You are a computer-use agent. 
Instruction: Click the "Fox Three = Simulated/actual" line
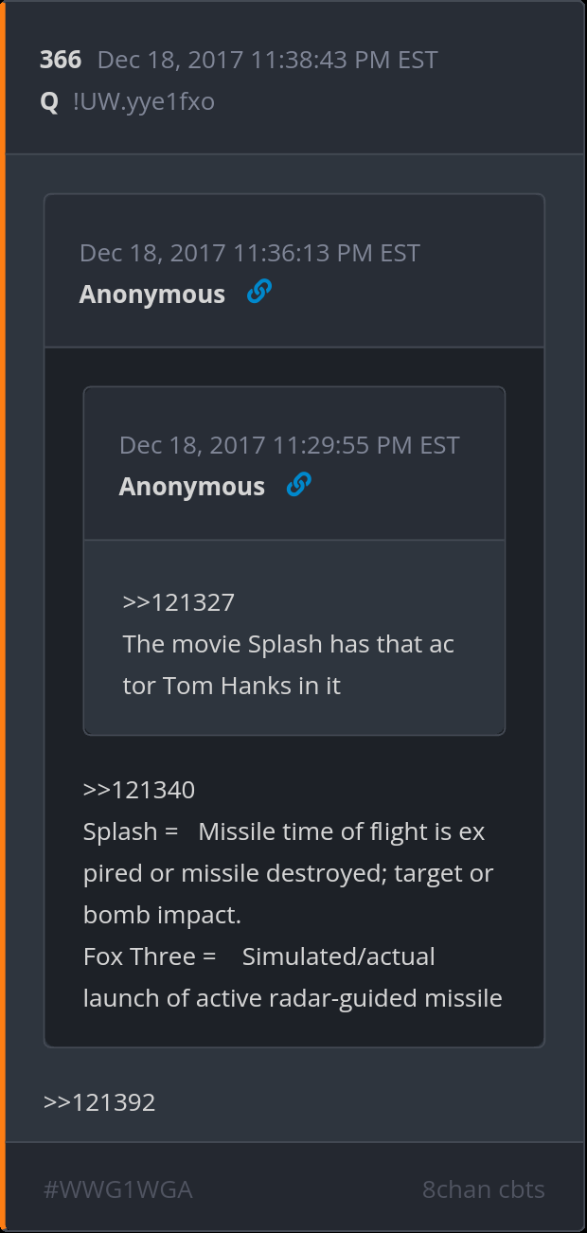coord(259,956)
